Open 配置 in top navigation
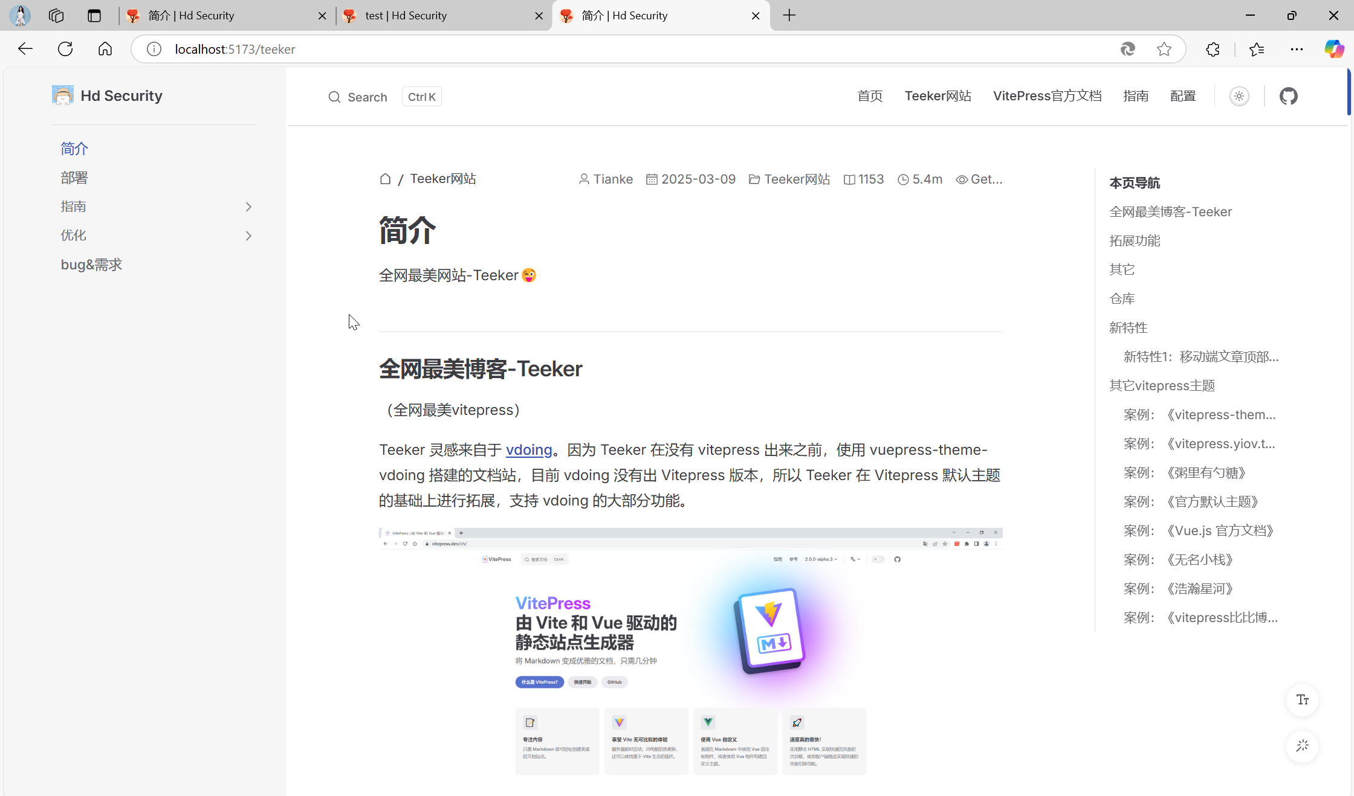1354x796 pixels. click(x=1182, y=96)
